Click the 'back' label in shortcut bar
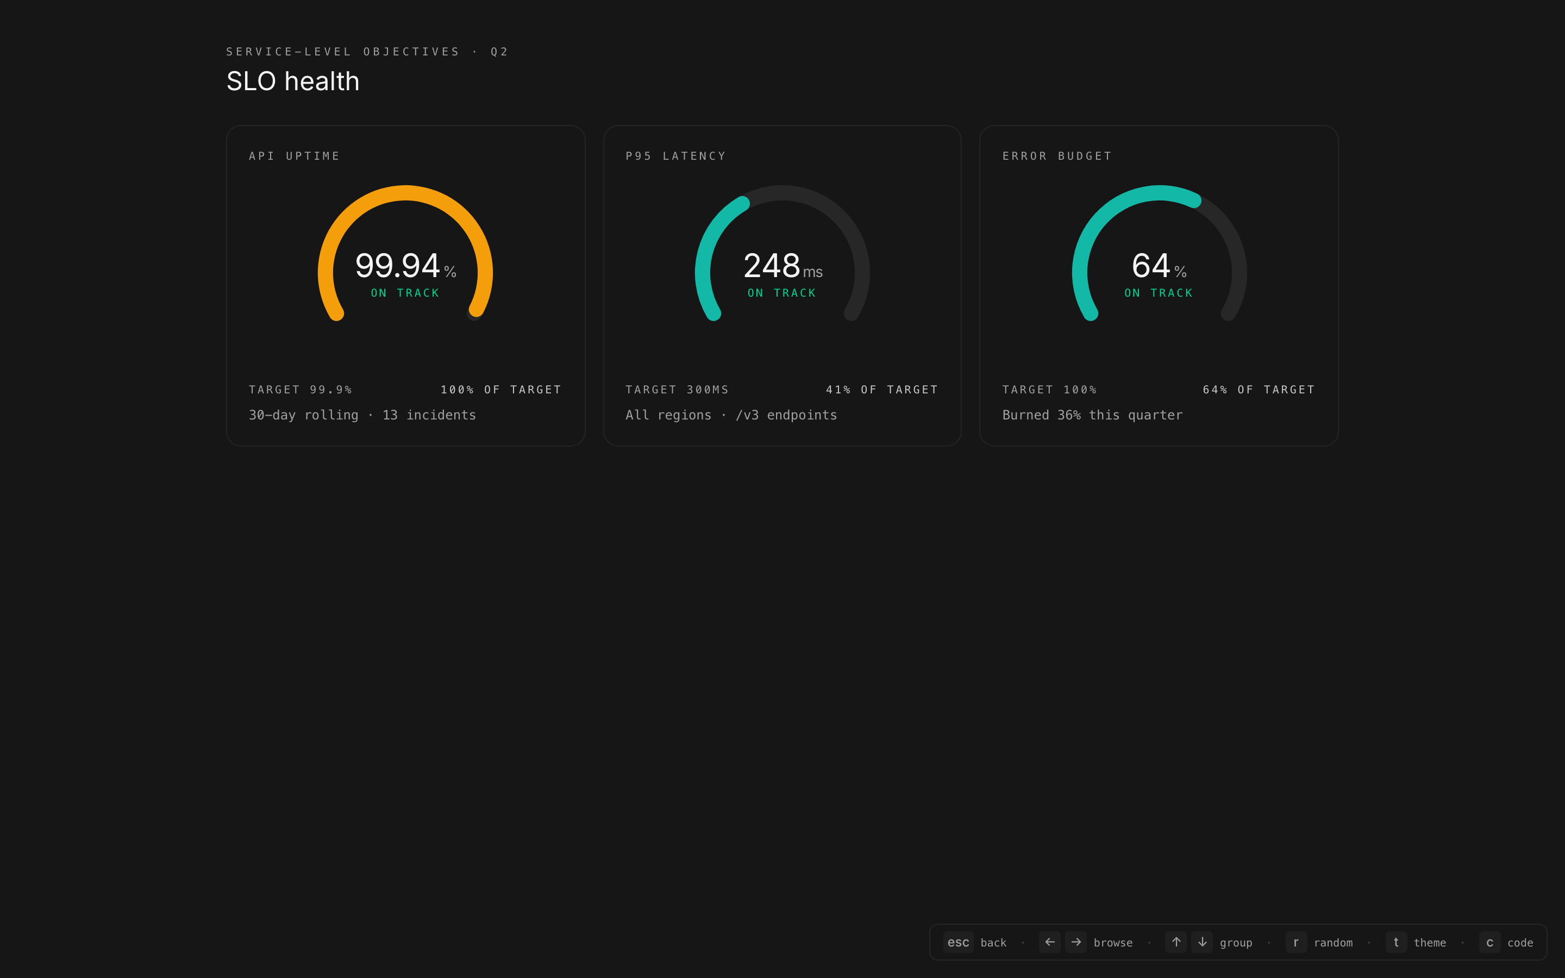The width and height of the screenshot is (1565, 978). click(x=993, y=943)
